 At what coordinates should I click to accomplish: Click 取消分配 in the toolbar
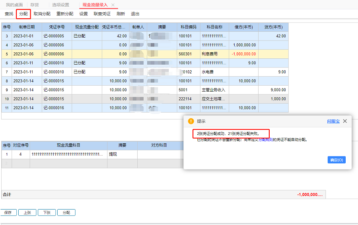(42, 14)
